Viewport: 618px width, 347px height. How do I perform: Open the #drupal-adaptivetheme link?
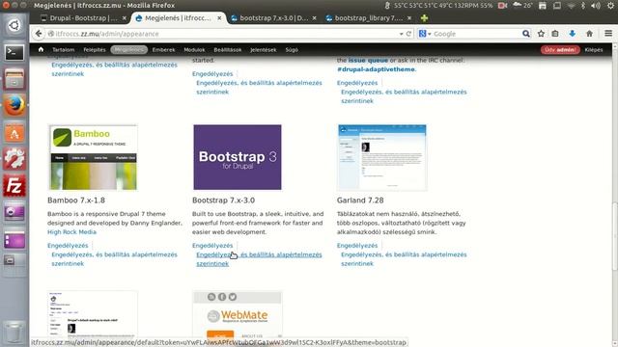(376, 69)
